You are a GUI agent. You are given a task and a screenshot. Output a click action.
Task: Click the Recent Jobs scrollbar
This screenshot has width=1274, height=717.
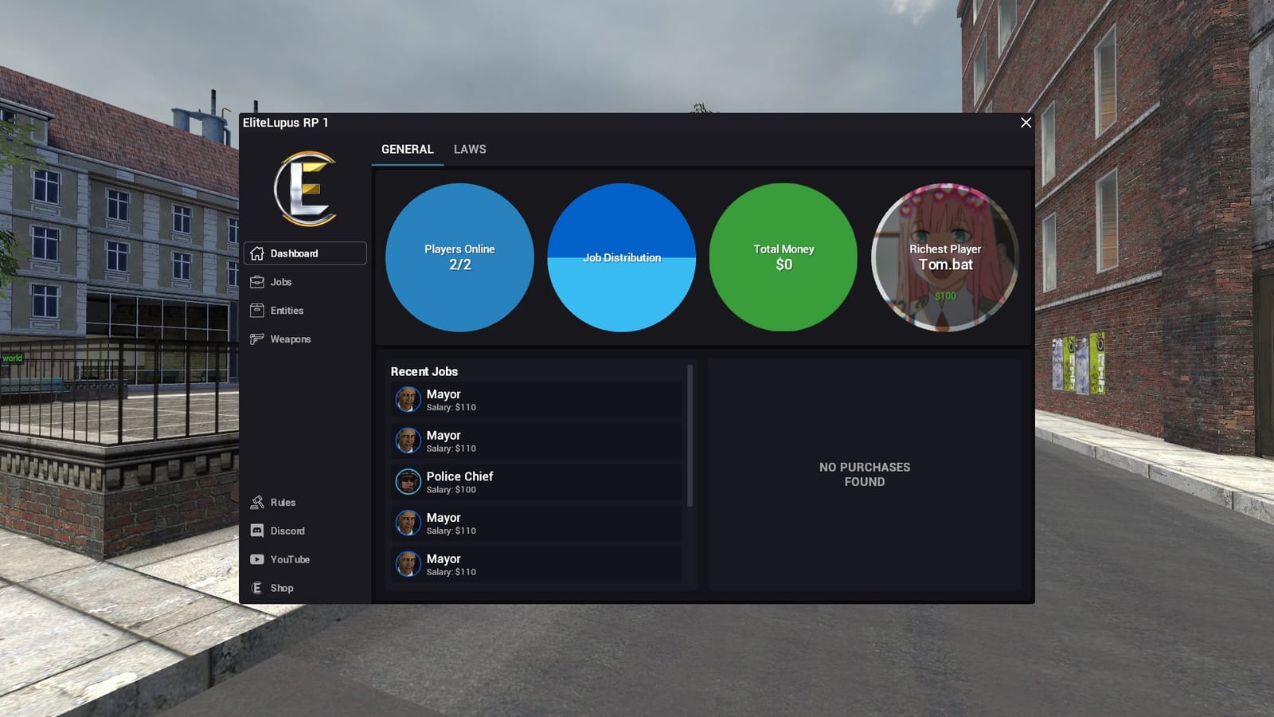click(690, 435)
